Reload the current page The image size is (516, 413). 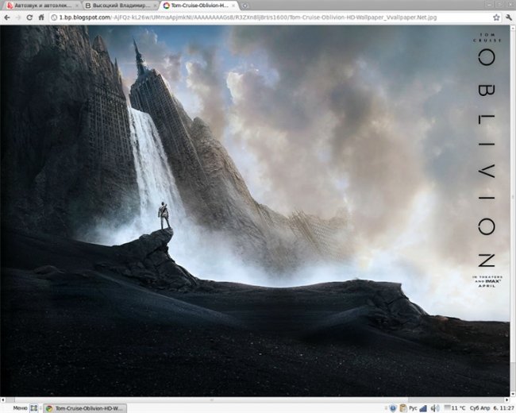[29, 17]
